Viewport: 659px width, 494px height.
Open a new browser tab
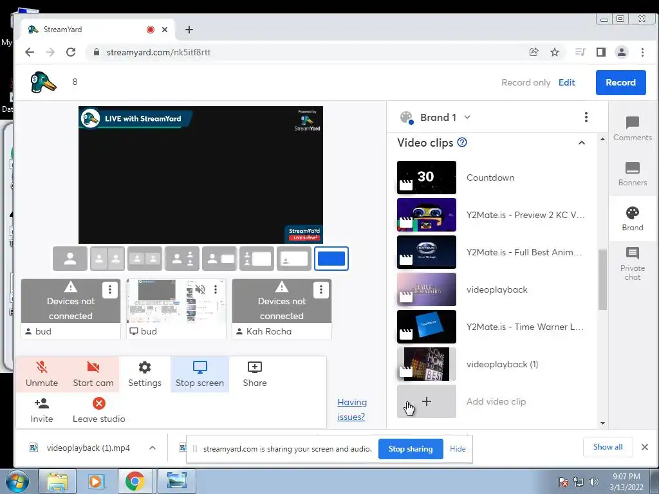point(189,30)
